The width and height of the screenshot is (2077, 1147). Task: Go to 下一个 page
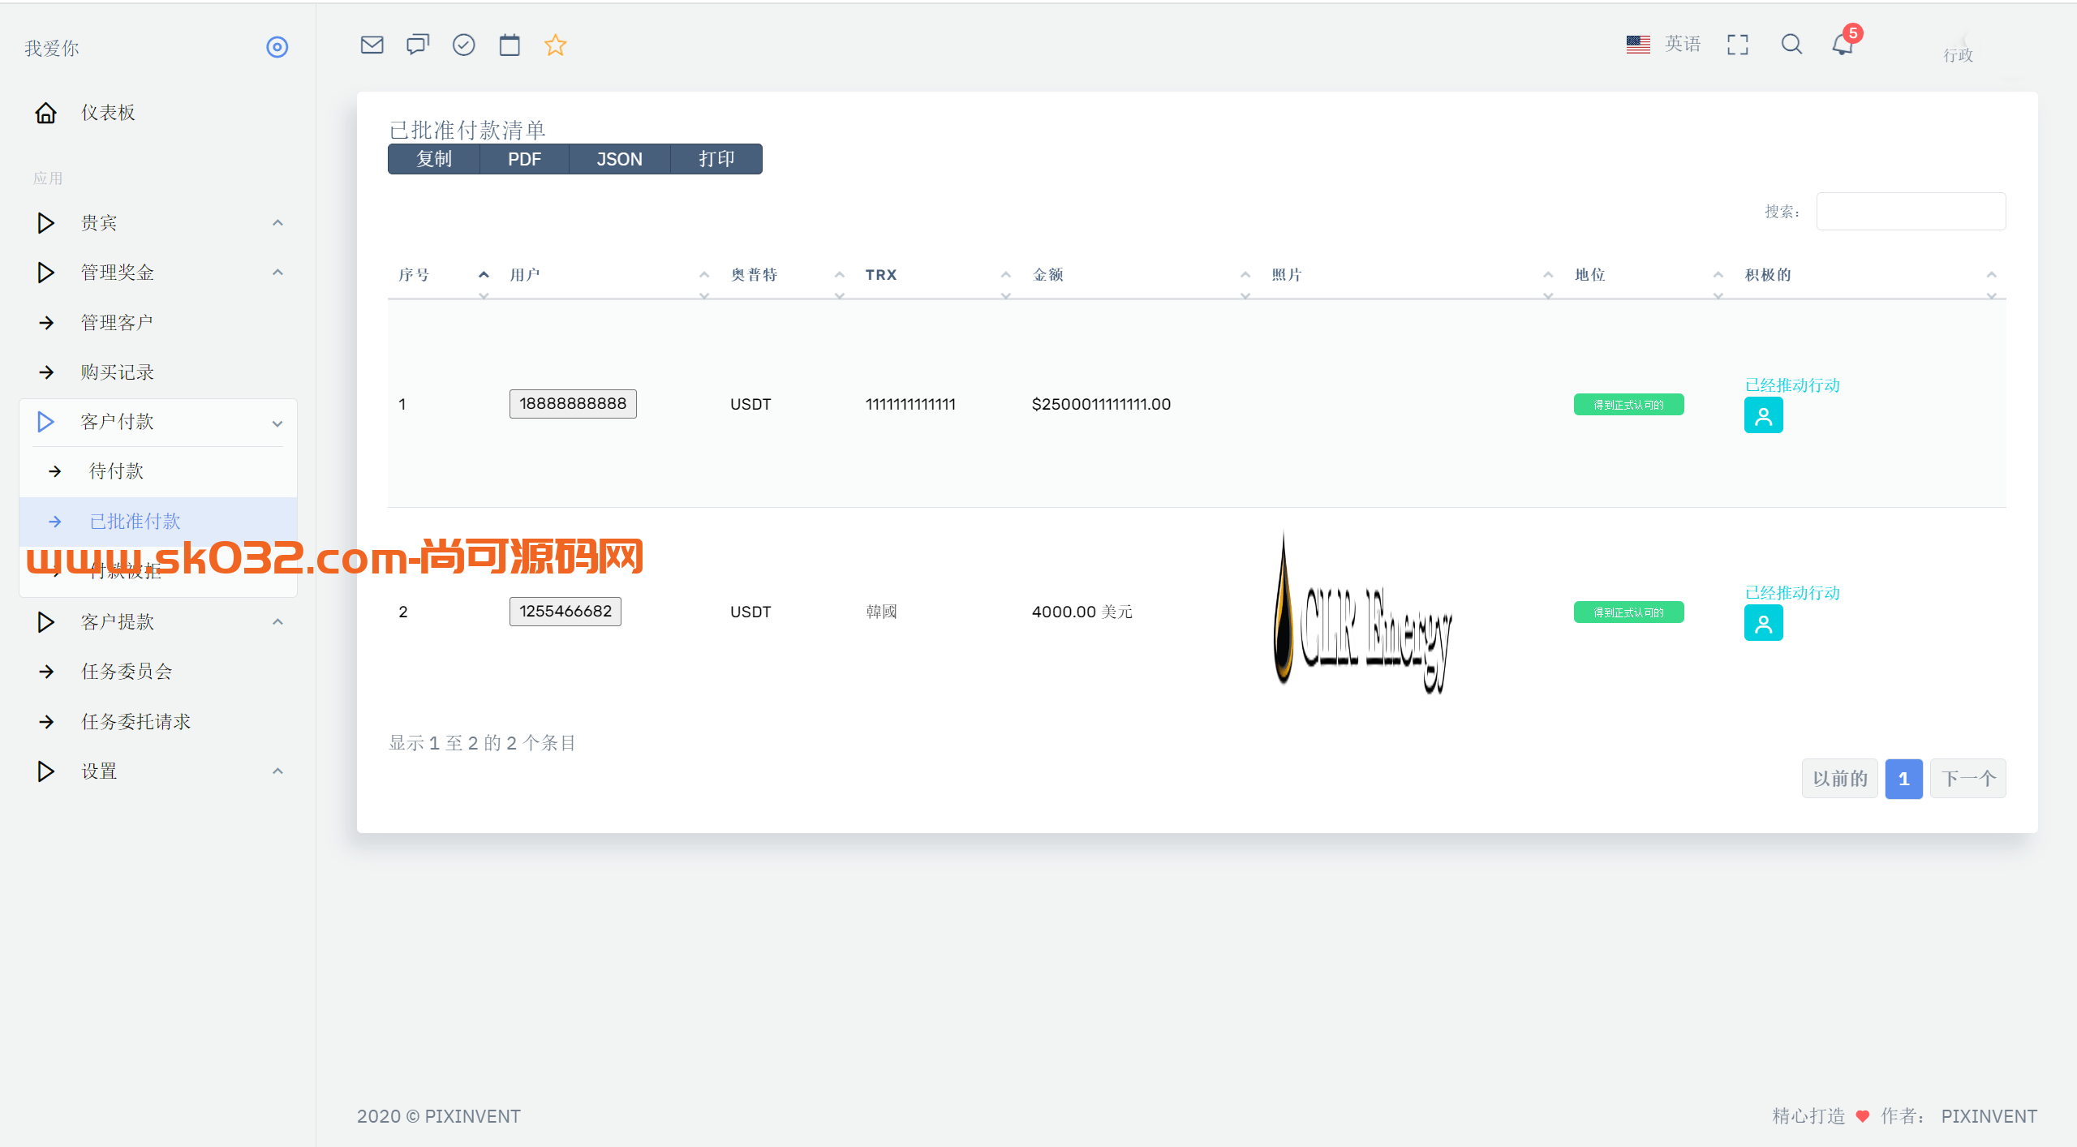click(1968, 779)
